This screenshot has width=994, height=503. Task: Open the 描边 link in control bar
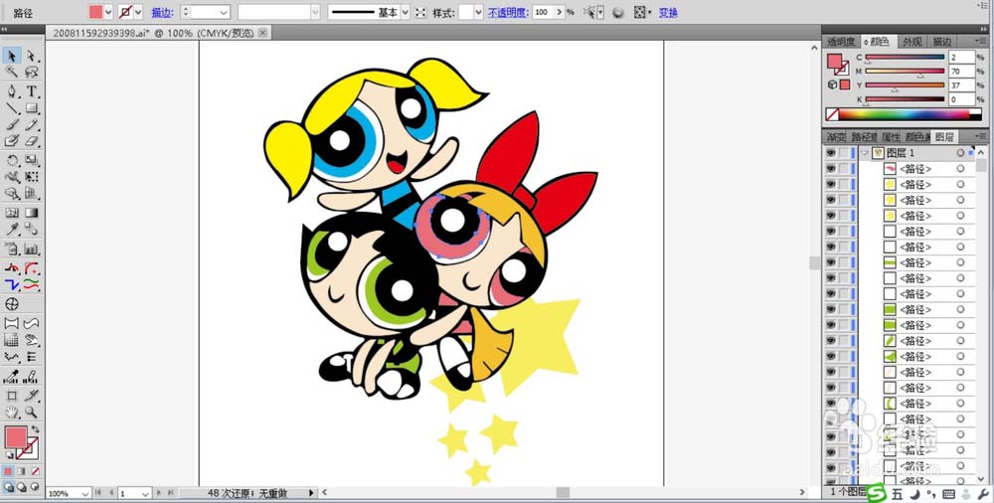tap(161, 12)
